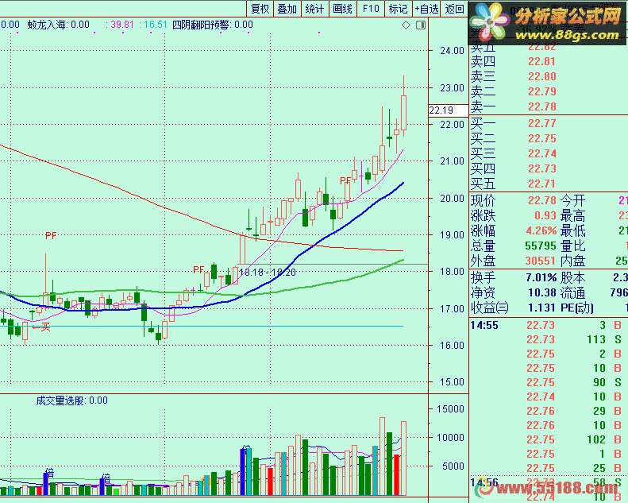Open the F10 company info
This screenshot has height=503, width=628.
371,9
